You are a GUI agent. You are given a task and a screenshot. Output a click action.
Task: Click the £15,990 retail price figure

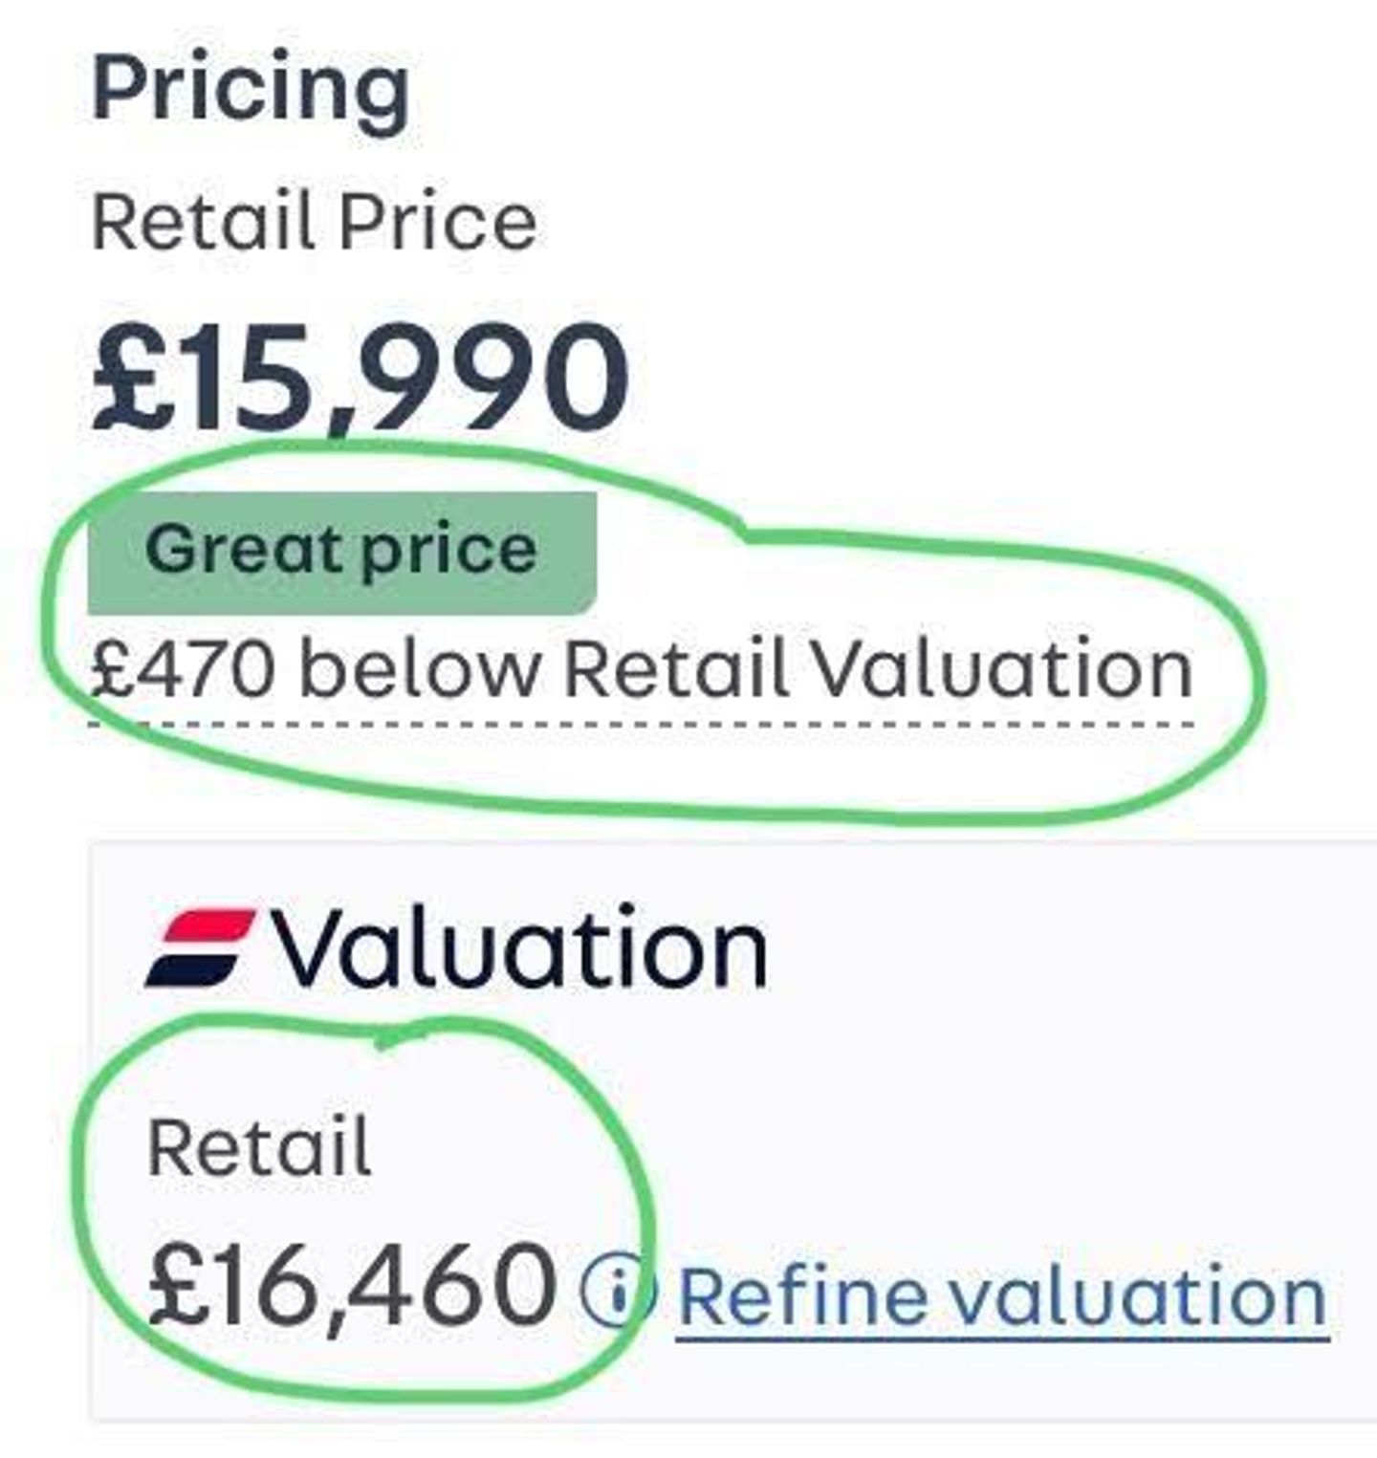(360, 378)
